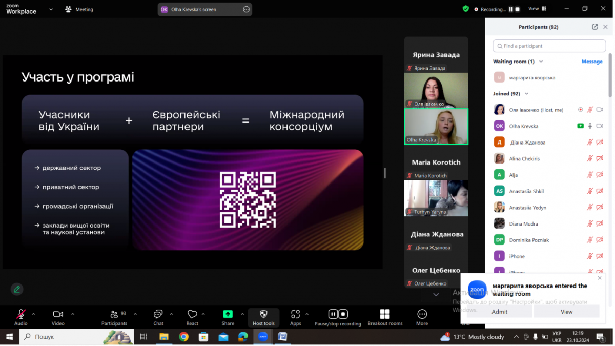Open the View dropdown at top
Image resolution: width=615 pixels, height=346 pixels.
click(x=537, y=9)
